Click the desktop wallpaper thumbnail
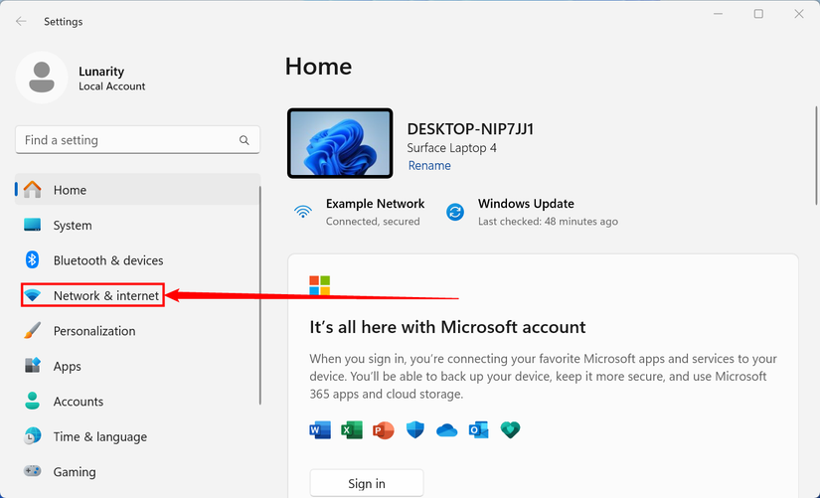The width and height of the screenshot is (820, 498). pyautogui.click(x=340, y=143)
